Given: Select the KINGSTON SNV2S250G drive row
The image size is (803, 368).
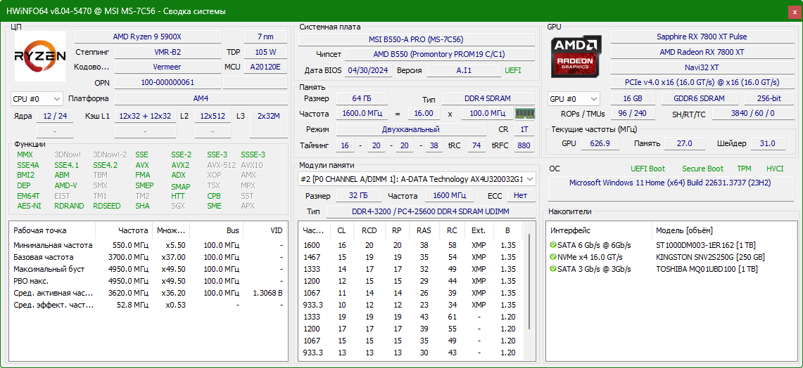Looking at the screenshot, I should [671, 257].
